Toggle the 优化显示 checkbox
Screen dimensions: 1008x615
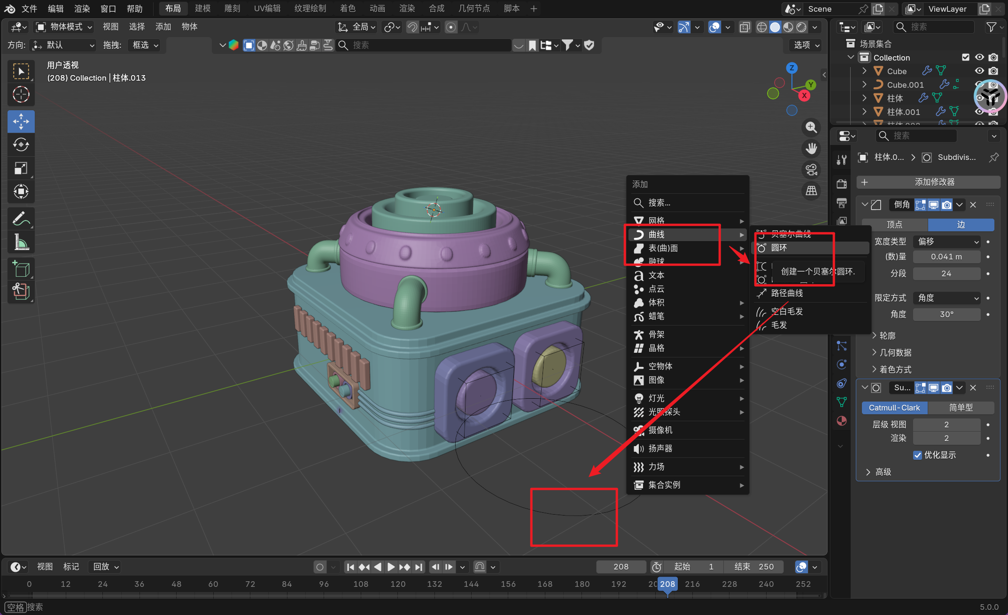[x=917, y=455]
